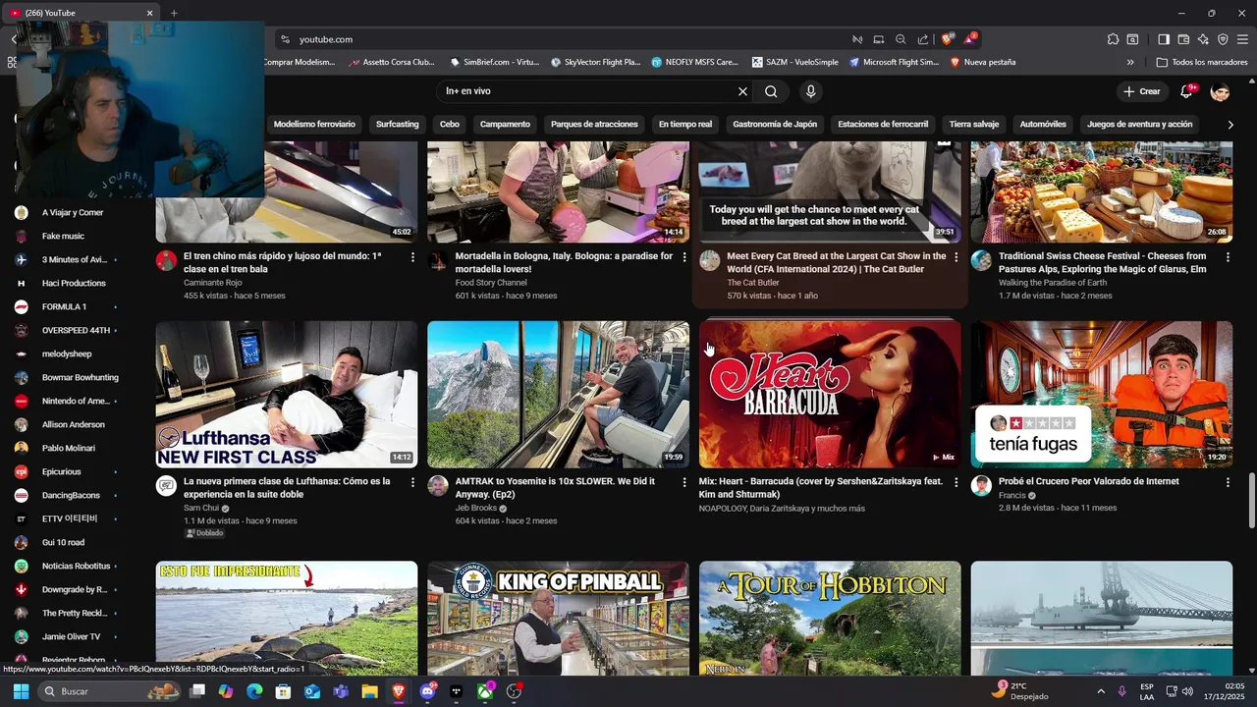Open the Sam Chui channel link
1257x707 pixels.
coord(200,509)
